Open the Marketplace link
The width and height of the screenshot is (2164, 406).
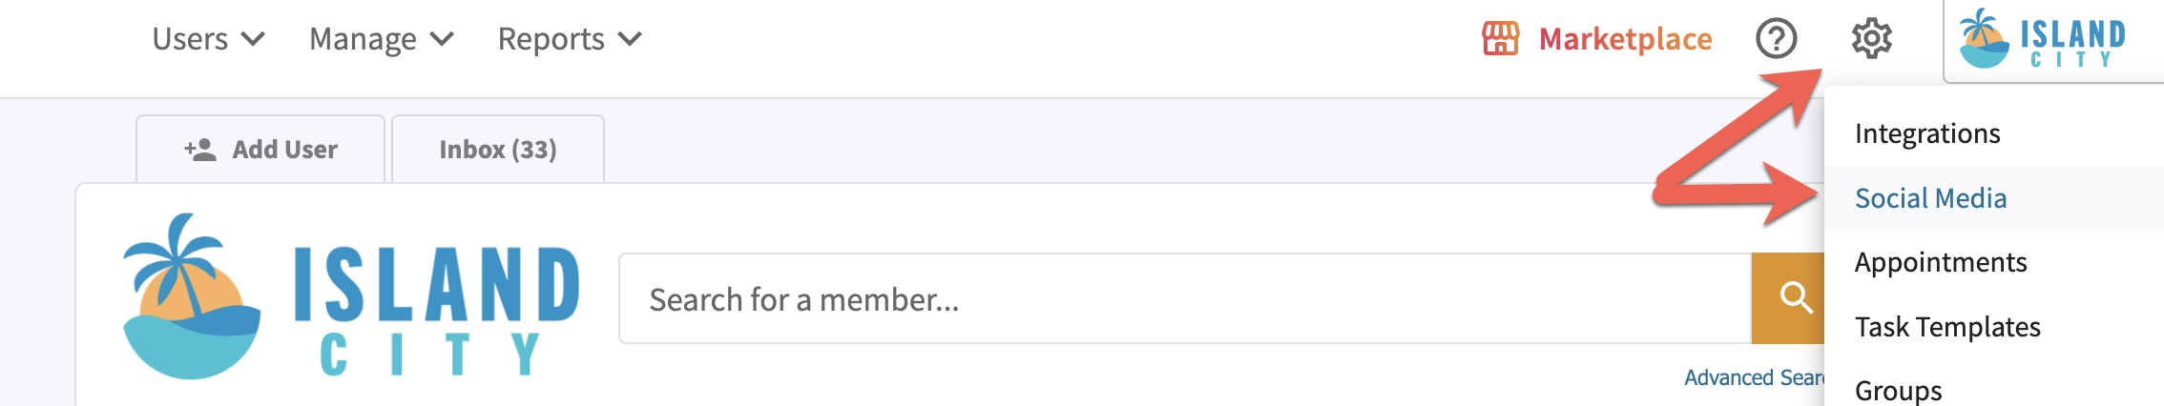(x=1625, y=39)
